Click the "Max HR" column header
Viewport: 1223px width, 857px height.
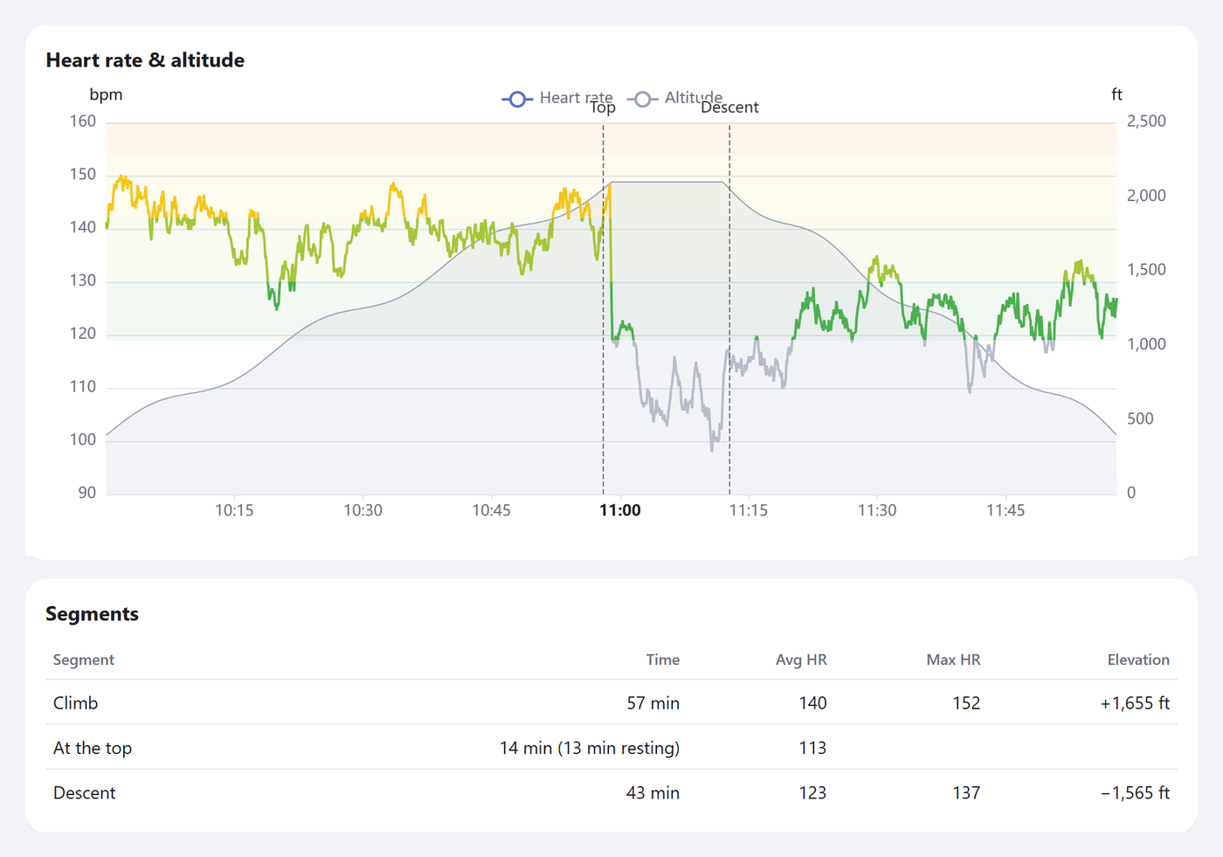[x=953, y=660]
